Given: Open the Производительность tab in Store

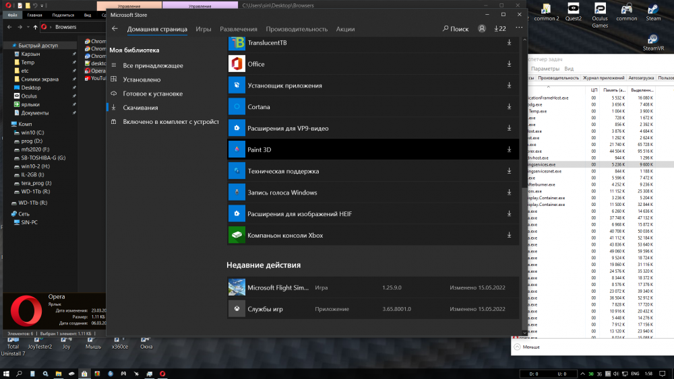Looking at the screenshot, I should point(297,29).
